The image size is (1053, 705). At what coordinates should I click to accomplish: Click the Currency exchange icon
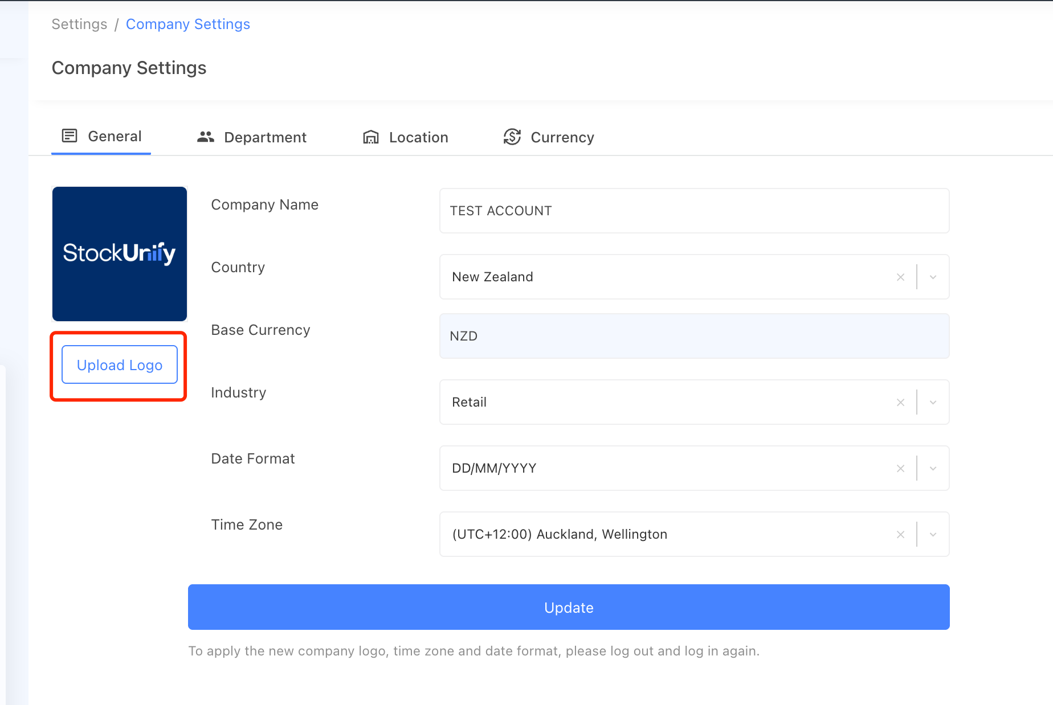coord(512,137)
